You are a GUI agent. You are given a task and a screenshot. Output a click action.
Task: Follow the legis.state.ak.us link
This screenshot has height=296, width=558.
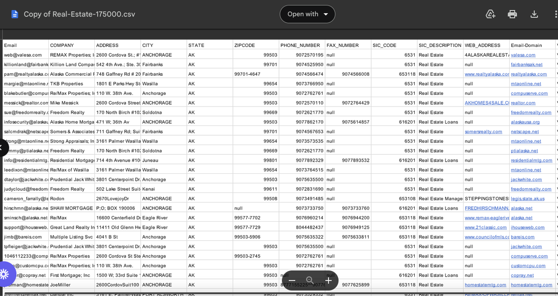pos(528,198)
